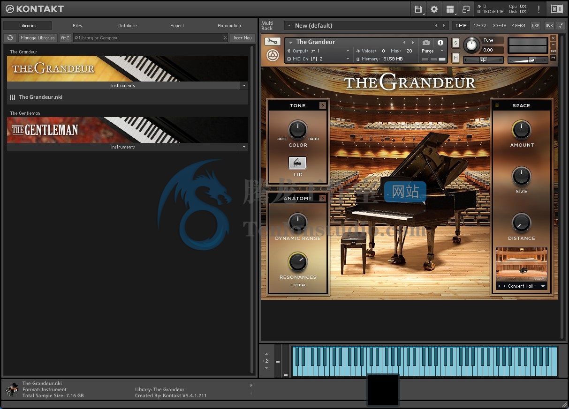Go to previous instrument arrow in Grandeur header
This screenshot has width=569, height=409.
404,43
